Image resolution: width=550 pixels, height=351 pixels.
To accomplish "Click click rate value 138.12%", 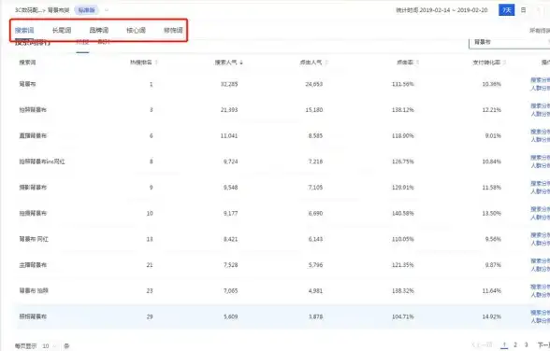I will point(402,110).
